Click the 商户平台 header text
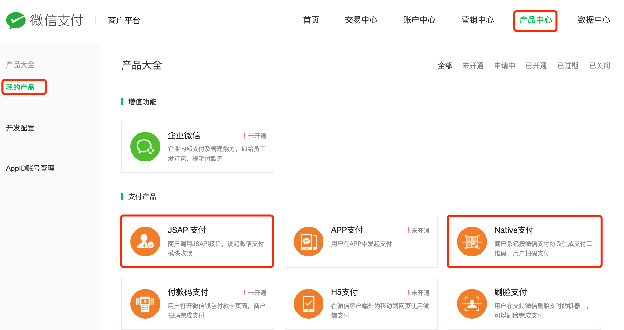 click(x=124, y=20)
